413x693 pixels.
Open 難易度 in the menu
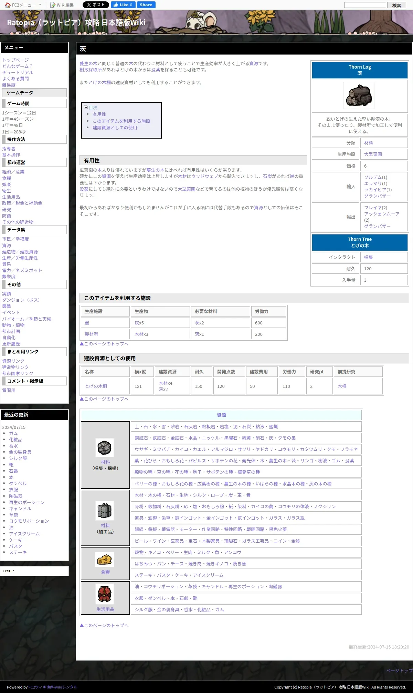9,85
